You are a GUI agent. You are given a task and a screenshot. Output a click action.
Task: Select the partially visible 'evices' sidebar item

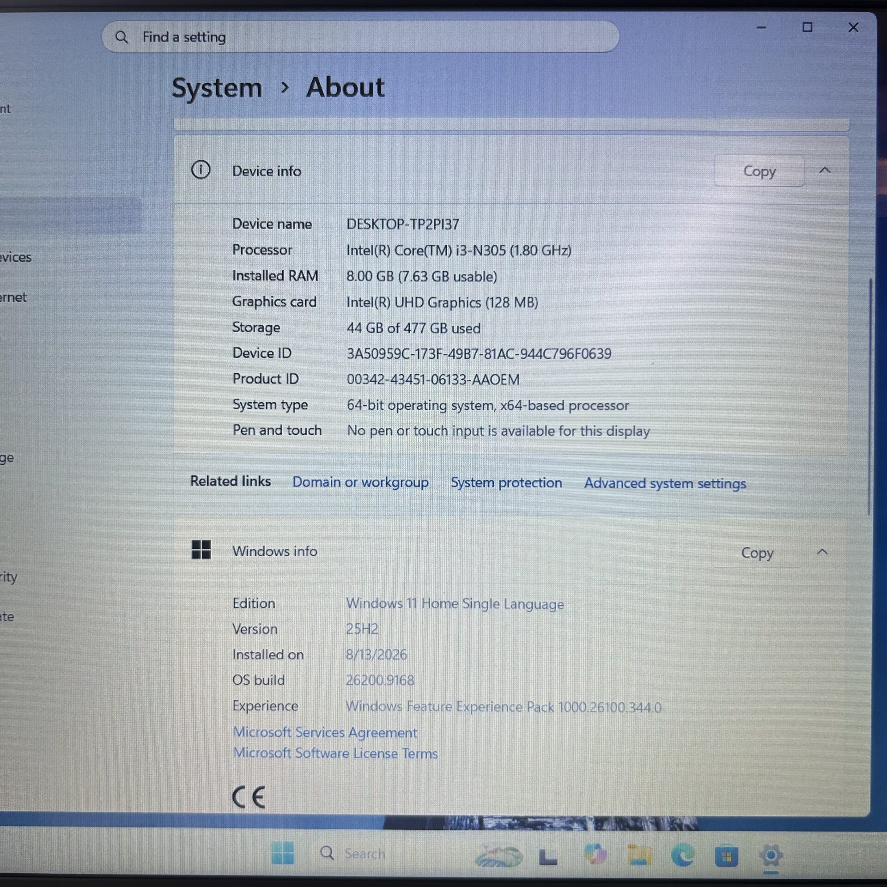coord(16,257)
